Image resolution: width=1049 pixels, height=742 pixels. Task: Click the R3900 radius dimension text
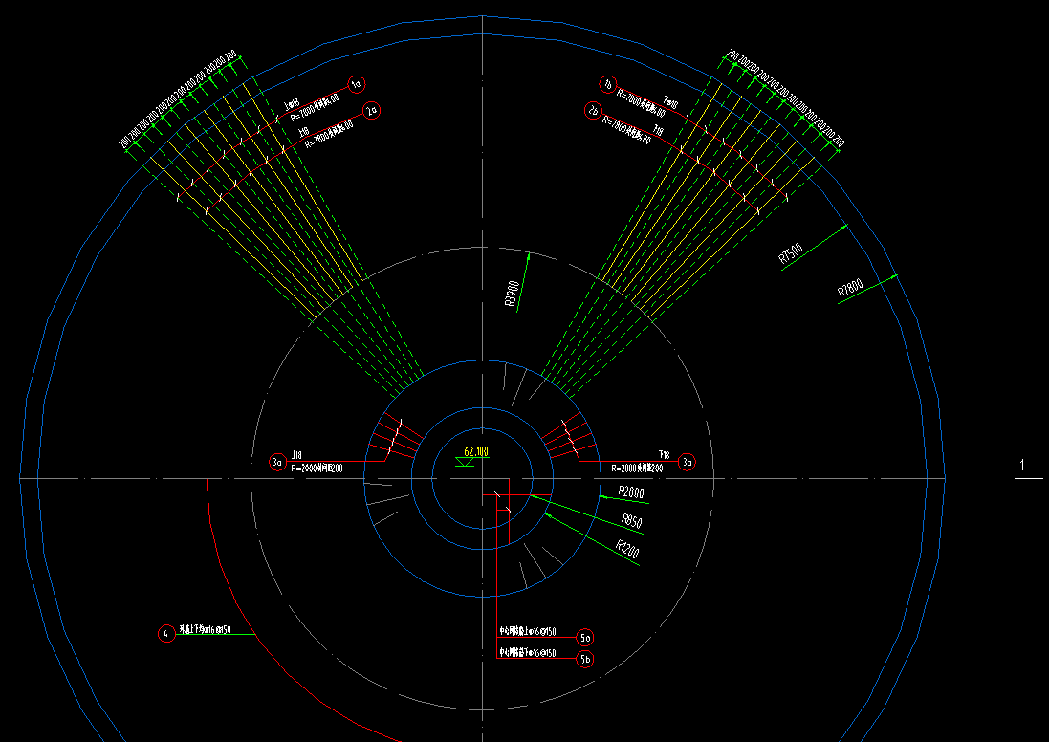tap(512, 294)
